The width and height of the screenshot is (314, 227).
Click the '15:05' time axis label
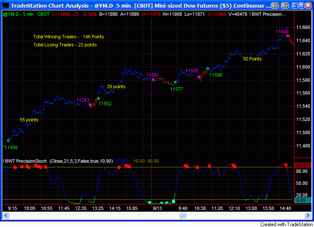click(x=132, y=208)
